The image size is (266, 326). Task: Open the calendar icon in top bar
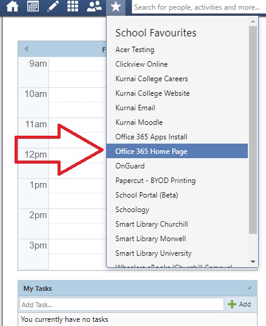tap(33, 6)
